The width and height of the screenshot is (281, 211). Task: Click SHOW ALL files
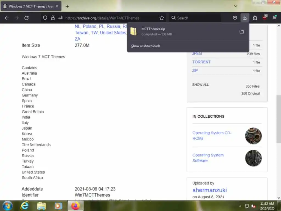click(200, 85)
